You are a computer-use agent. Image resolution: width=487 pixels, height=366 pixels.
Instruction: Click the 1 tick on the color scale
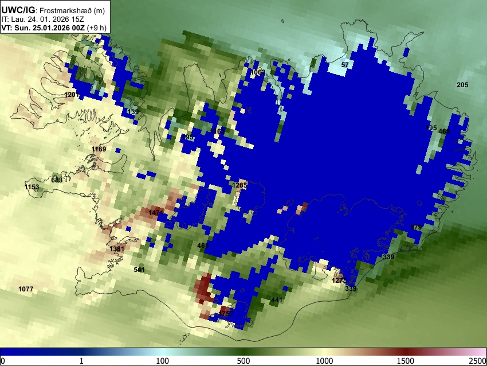(x=81, y=361)
